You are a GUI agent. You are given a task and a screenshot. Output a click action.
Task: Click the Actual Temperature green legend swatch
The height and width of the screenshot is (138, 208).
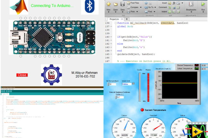pyautogui.click(x=197, y=69)
